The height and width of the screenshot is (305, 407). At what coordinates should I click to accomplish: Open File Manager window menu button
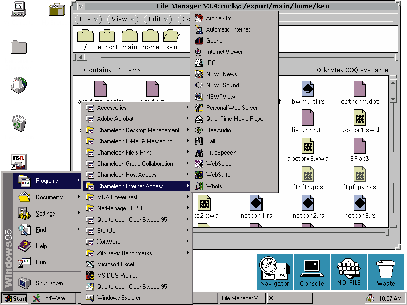(81, 6)
